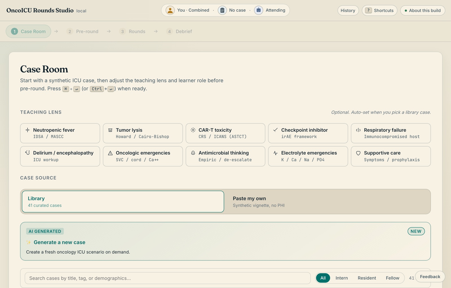
Task: Open About this build
Action: click(x=423, y=10)
